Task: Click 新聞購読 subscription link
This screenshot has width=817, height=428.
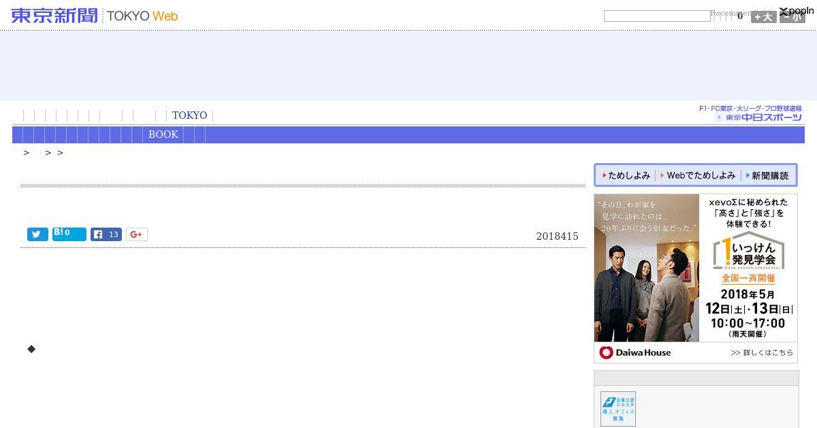Action: click(768, 175)
